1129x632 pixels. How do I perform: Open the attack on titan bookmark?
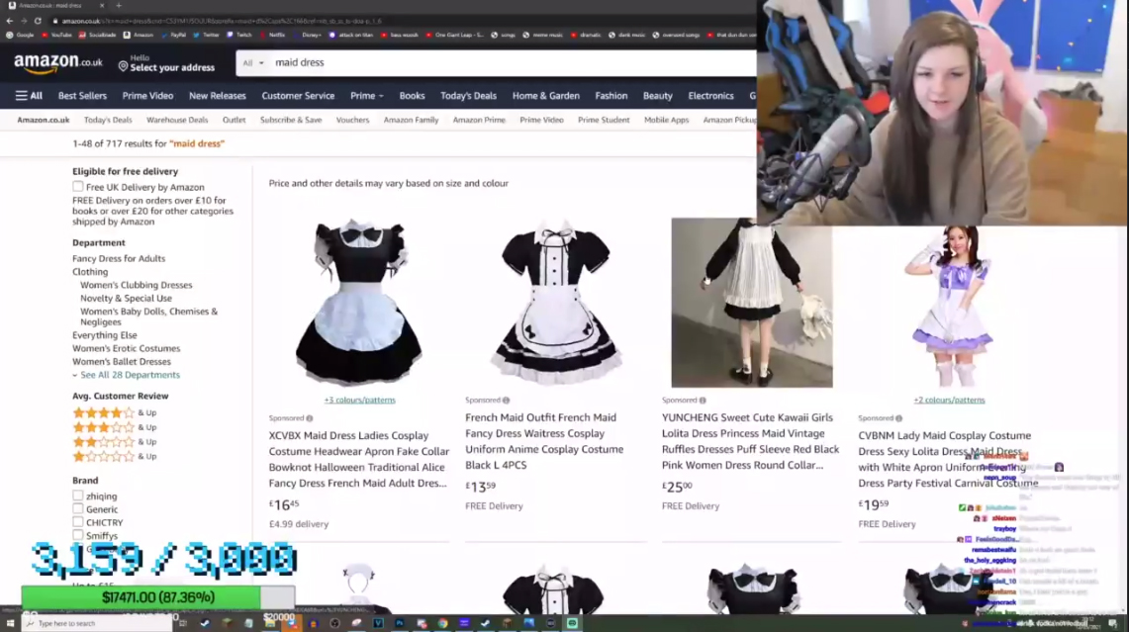(x=351, y=35)
